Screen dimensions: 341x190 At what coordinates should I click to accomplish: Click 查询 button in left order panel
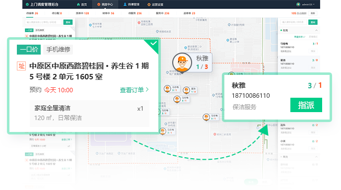tap(68, 22)
